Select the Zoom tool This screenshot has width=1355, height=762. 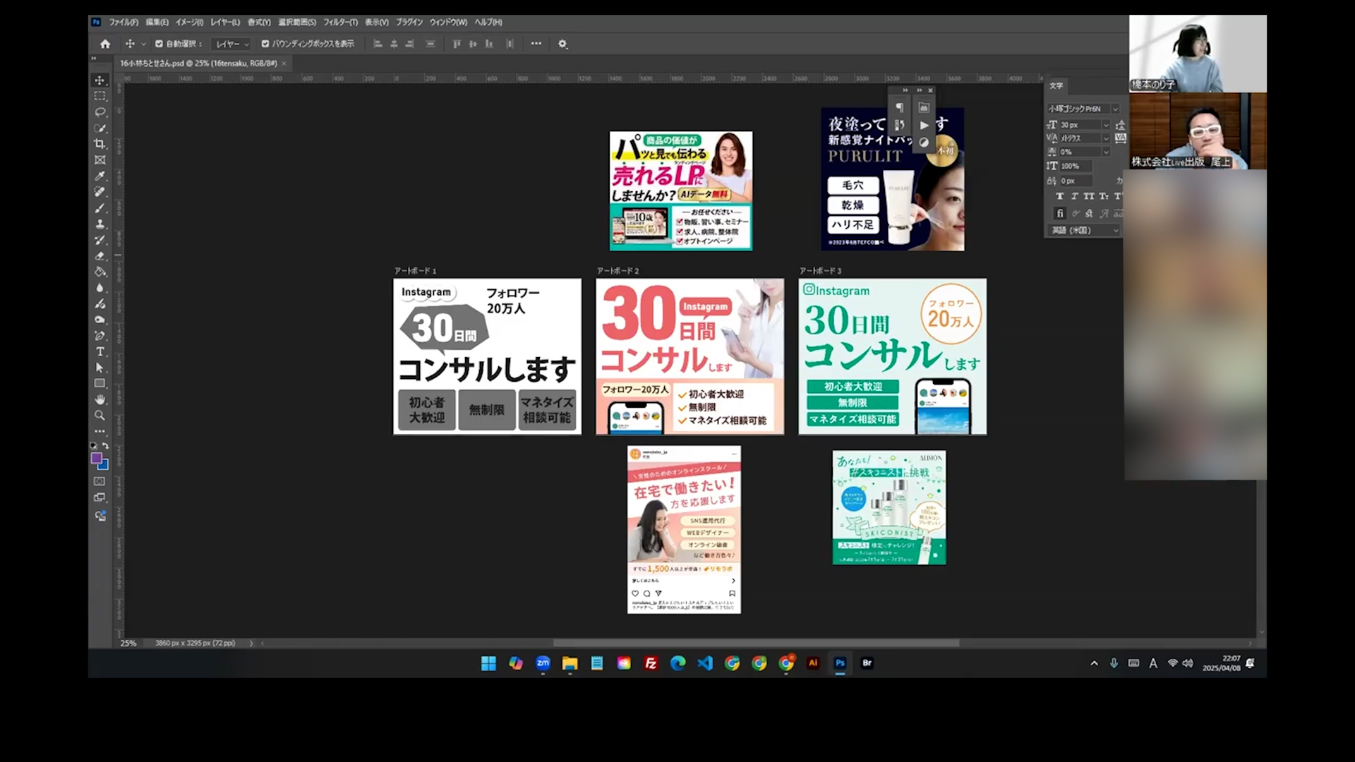point(100,416)
